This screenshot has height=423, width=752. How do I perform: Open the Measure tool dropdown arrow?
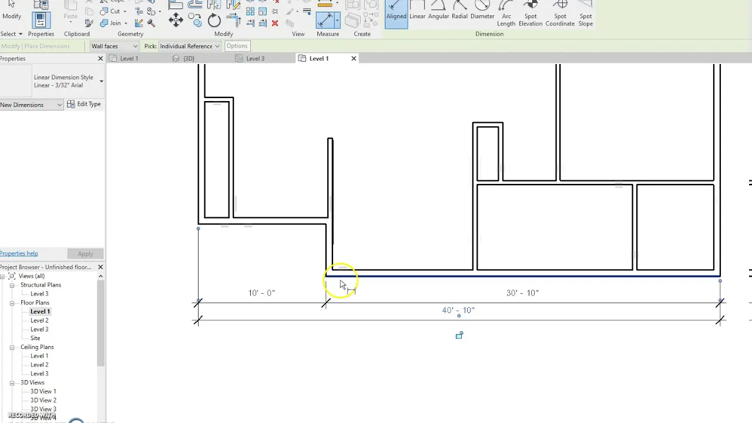[x=337, y=20]
